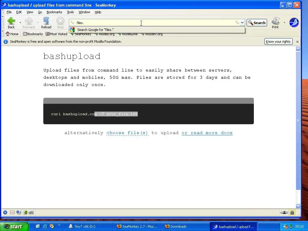
Task: Open the Tools menu
Action: click(x=70, y=12)
